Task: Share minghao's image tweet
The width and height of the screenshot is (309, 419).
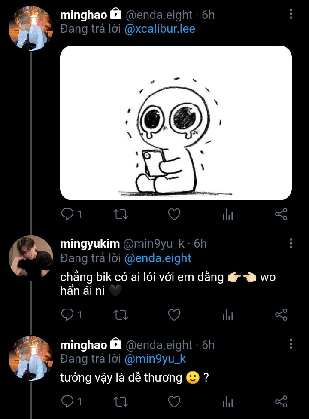Action: point(281,214)
